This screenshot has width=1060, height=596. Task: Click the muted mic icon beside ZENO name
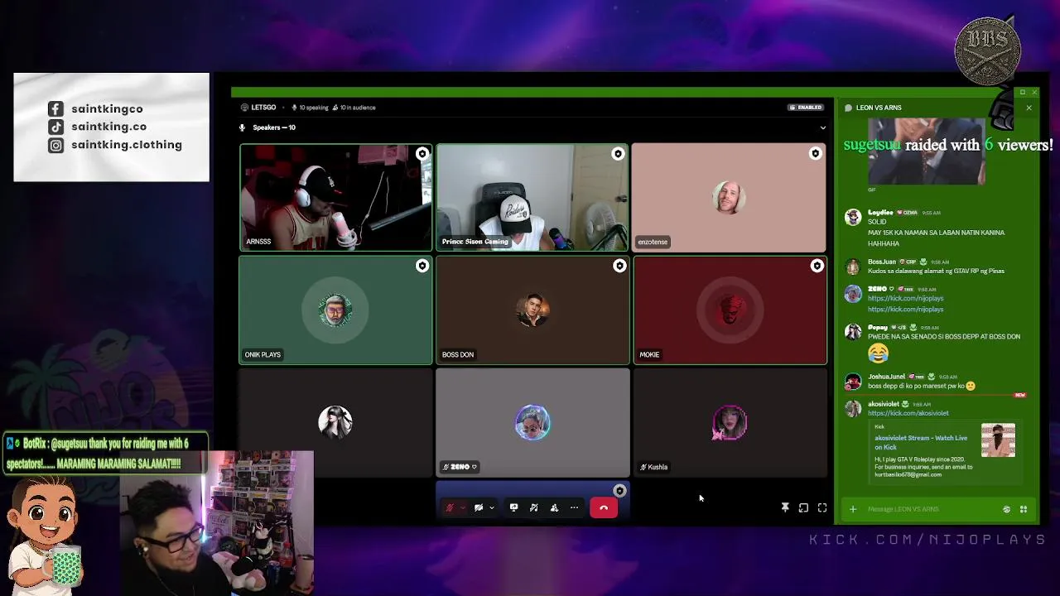446,467
